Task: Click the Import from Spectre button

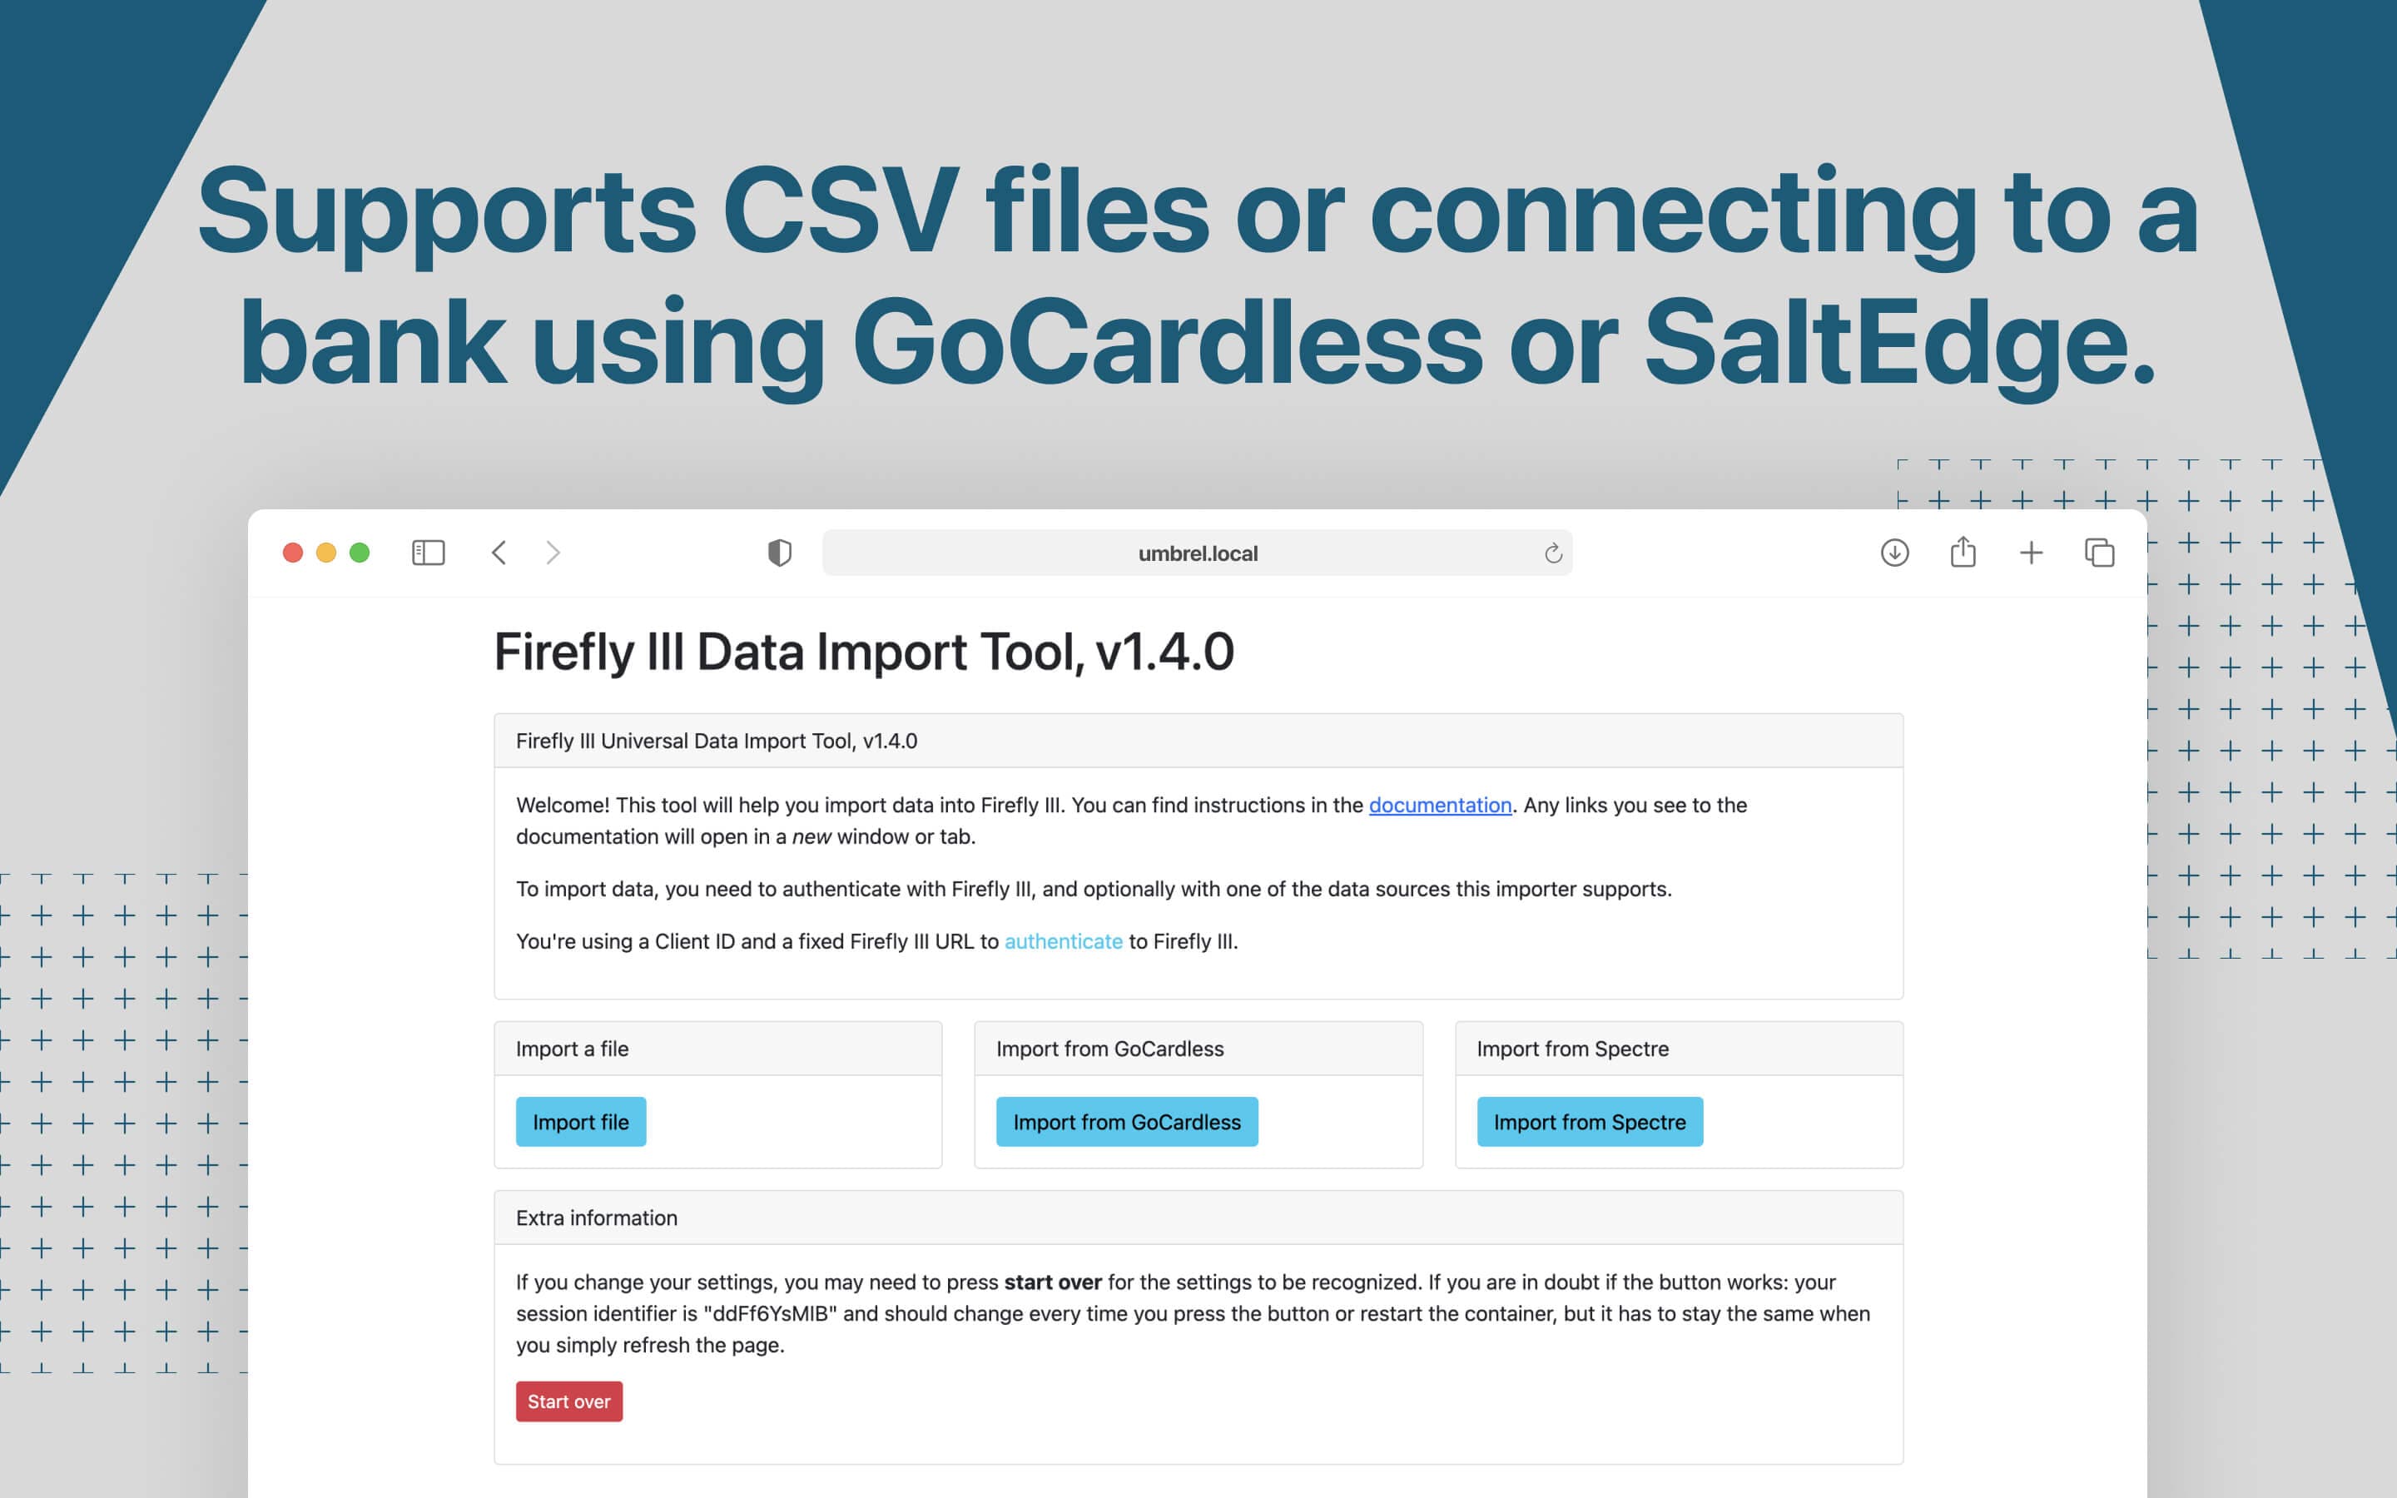Action: (x=1590, y=1122)
